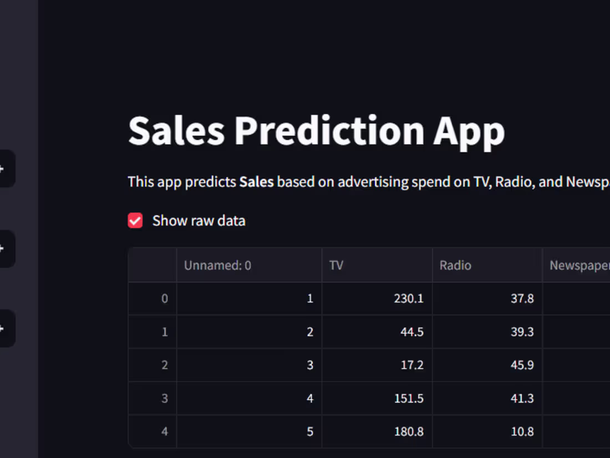Select the TV cell with value 230.1
This screenshot has height=458, width=610.
377,298
